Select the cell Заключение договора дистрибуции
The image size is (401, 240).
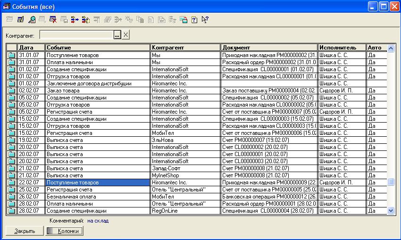[98, 83]
